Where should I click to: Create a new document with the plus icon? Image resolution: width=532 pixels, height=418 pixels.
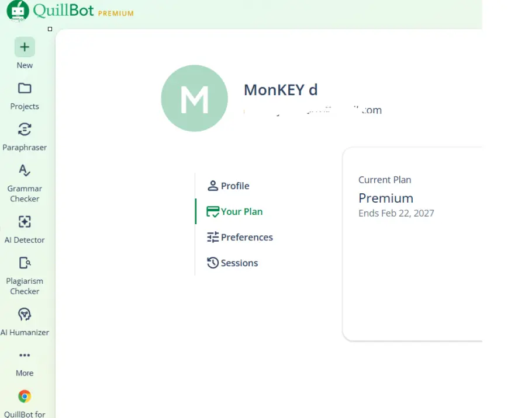[25, 47]
